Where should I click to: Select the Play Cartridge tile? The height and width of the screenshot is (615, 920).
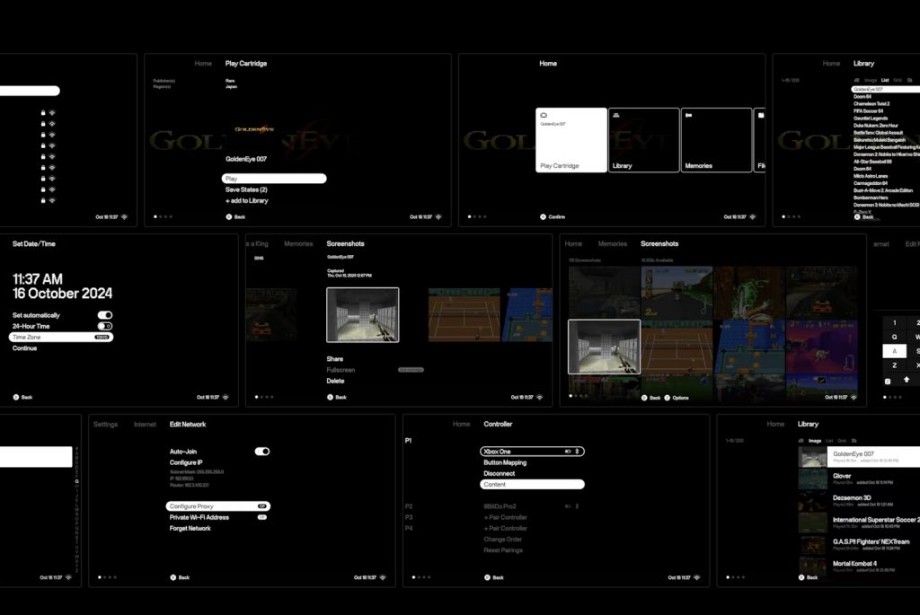click(571, 140)
